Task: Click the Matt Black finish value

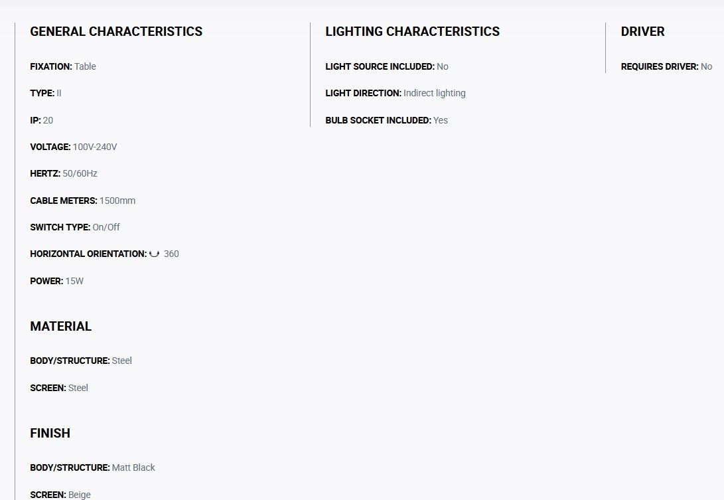Action: point(133,467)
